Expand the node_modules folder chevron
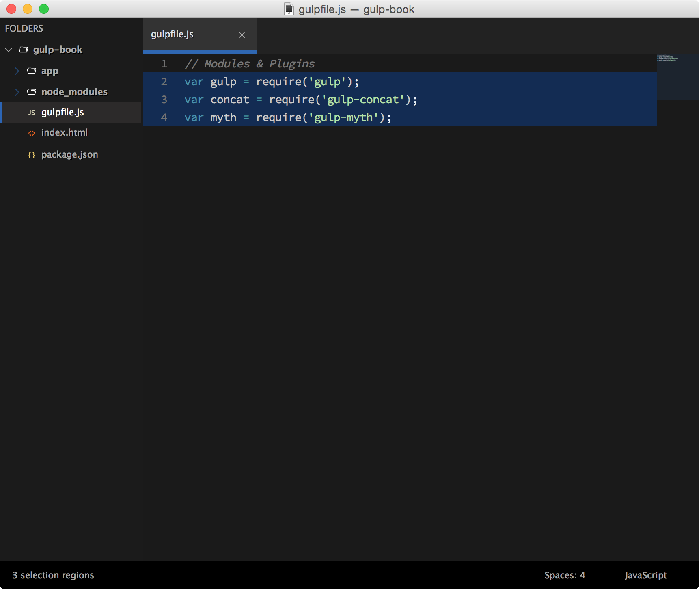 coord(17,92)
